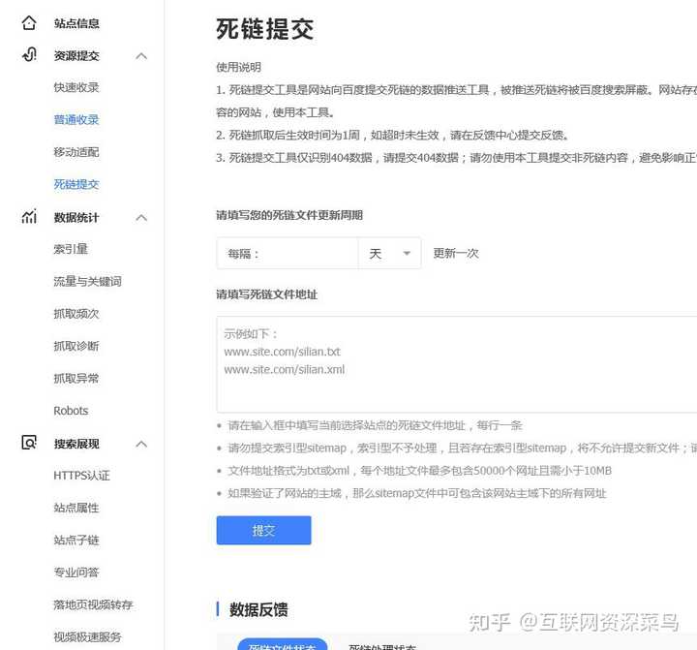Open 站点子链 page
The width and height of the screenshot is (697, 650).
[76, 541]
